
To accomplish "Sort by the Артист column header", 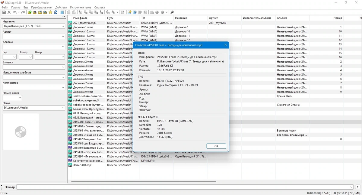I will pos(224,18).
